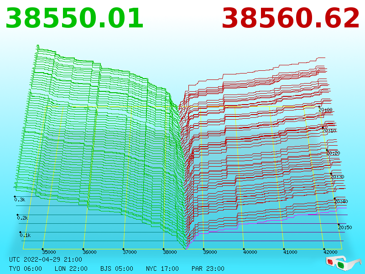
Task: Click the TYO 06:00 time label
Action: pos(26,269)
